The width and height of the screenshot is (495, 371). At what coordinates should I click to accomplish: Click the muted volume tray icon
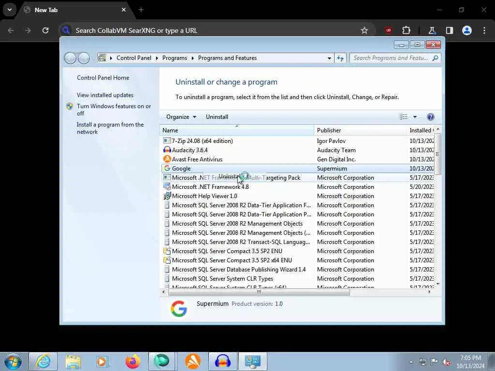(446, 362)
